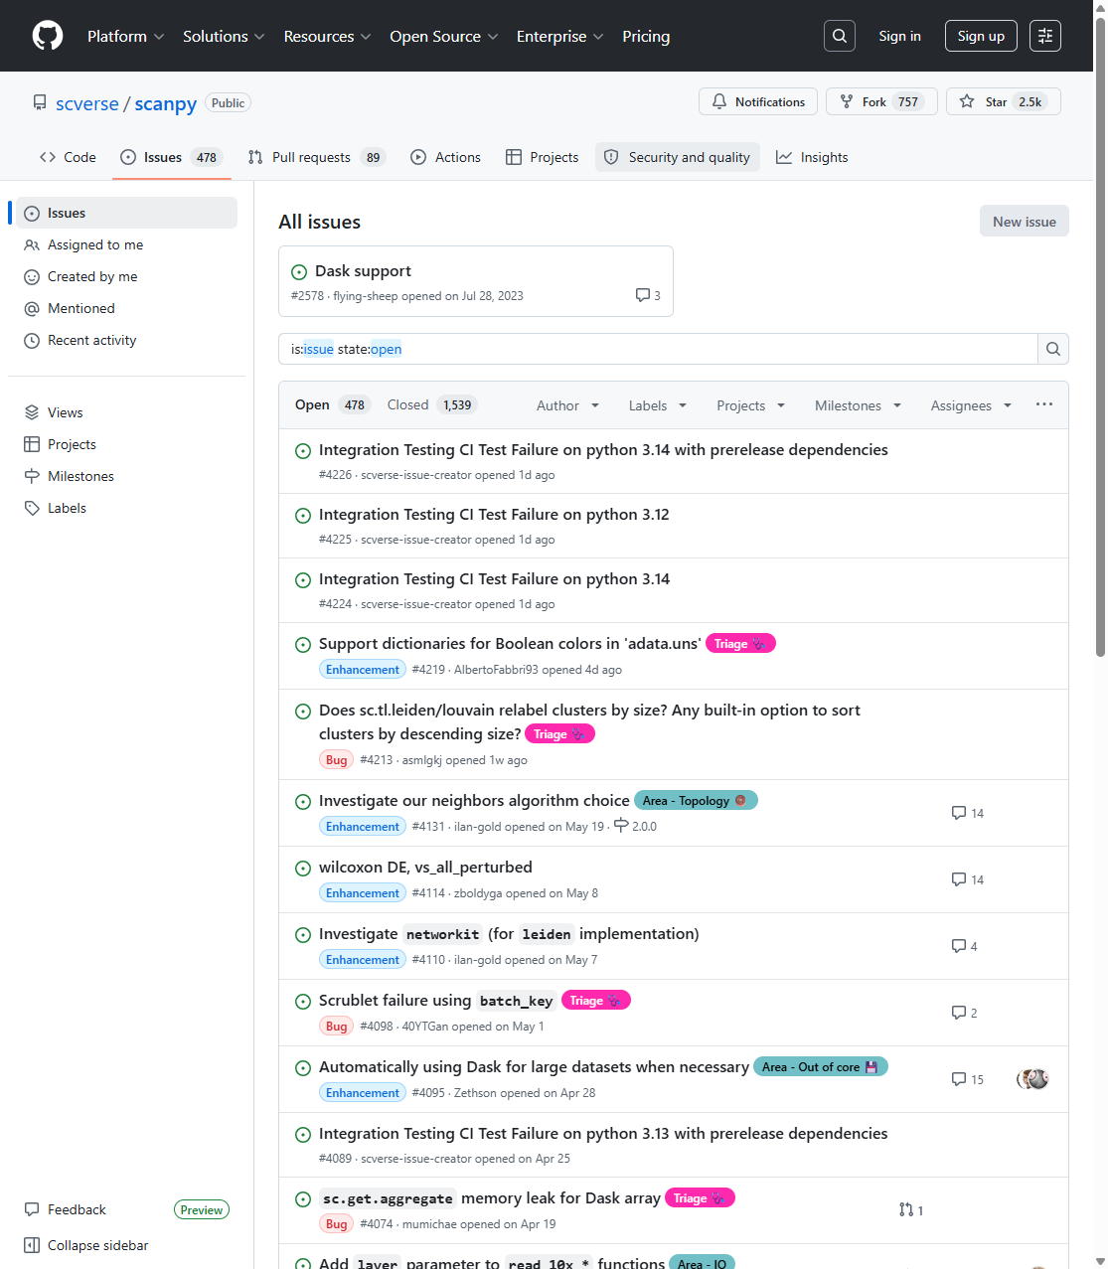Screen dimensions: 1108x1269
Task: Click the Sign in link
Action: (x=899, y=36)
